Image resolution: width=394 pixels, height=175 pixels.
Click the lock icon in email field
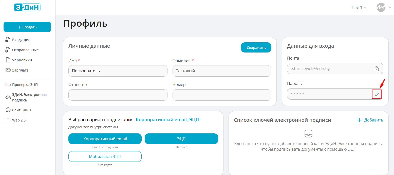point(377,69)
